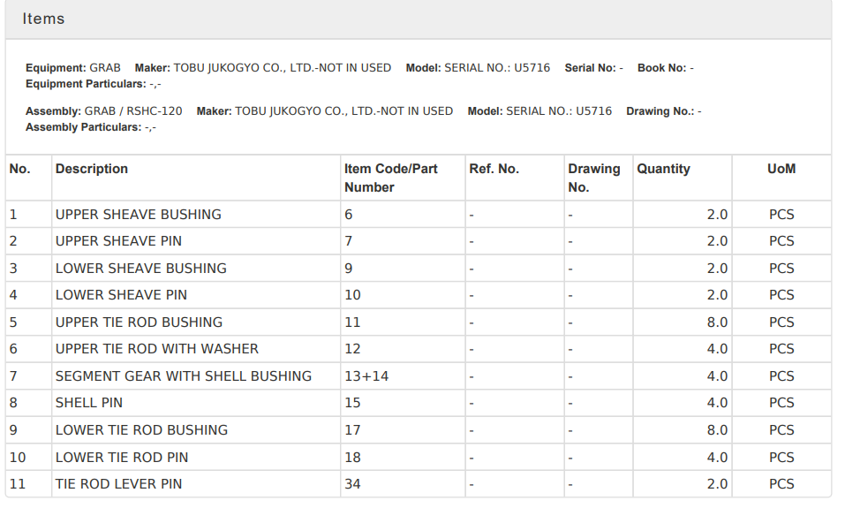The width and height of the screenshot is (845, 508).
Task: Select the LOWER SHEAVE PIN description
Action: pyautogui.click(x=121, y=295)
